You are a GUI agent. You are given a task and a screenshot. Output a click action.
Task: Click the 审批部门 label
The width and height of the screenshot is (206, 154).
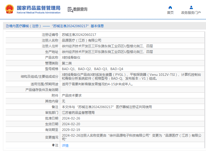pyautogui.click(x=52, y=113)
